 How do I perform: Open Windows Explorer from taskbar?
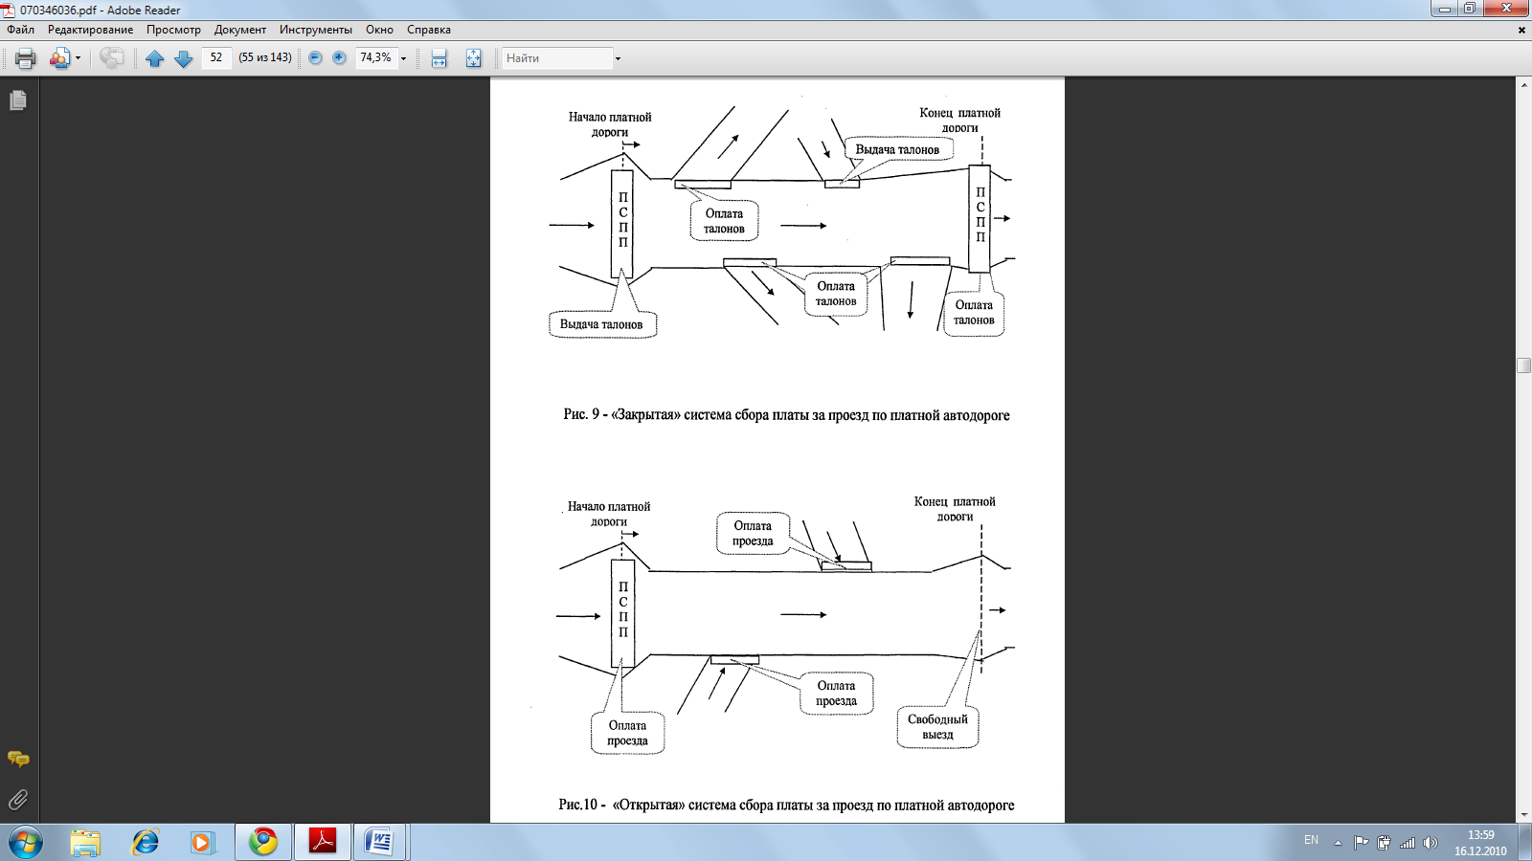tap(85, 842)
